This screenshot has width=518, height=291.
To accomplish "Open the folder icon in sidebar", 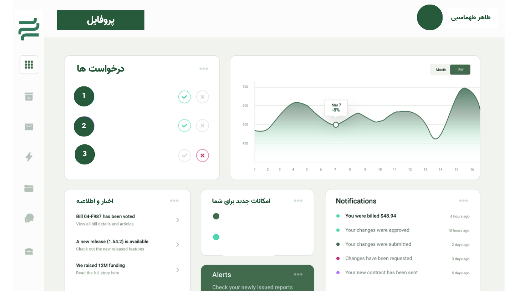I will point(29,188).
